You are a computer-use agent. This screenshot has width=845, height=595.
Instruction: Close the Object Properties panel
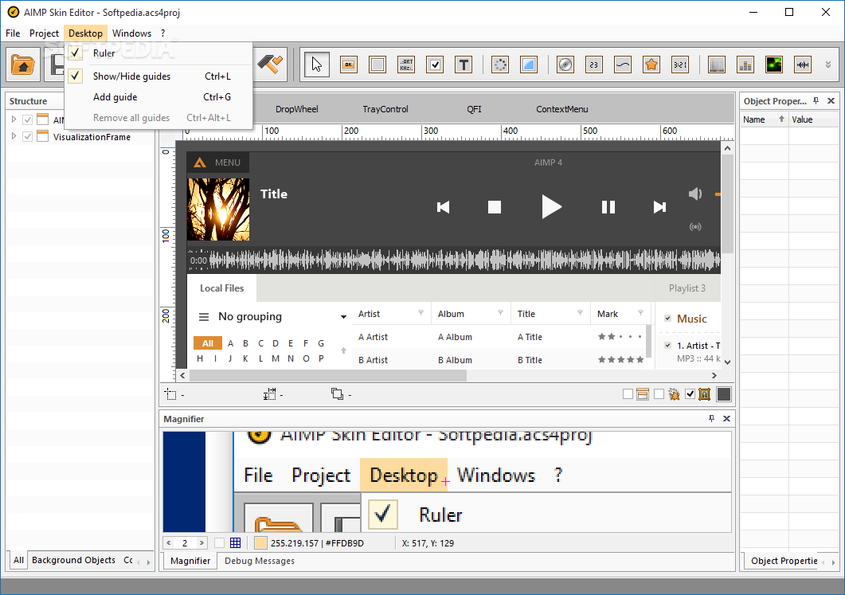pyautogui.click(x=831, y=101)
